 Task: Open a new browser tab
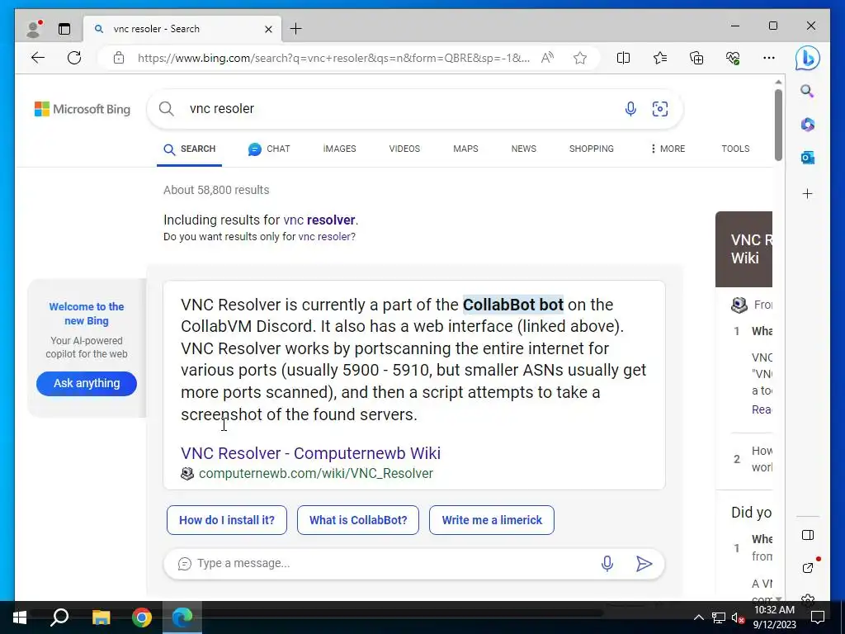(296, 29)
